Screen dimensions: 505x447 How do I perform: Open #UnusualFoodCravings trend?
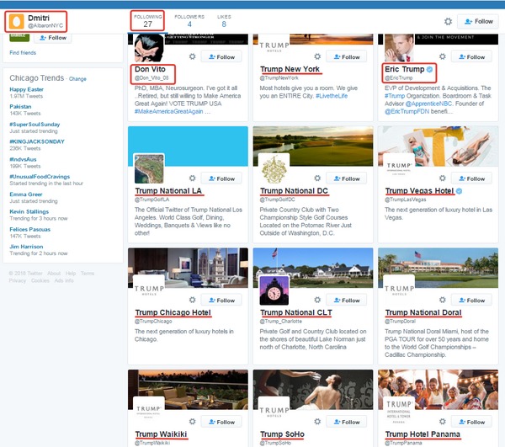point(40,177)
